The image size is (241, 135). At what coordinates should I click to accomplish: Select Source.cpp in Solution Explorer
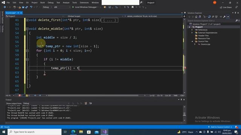point(206,44)
